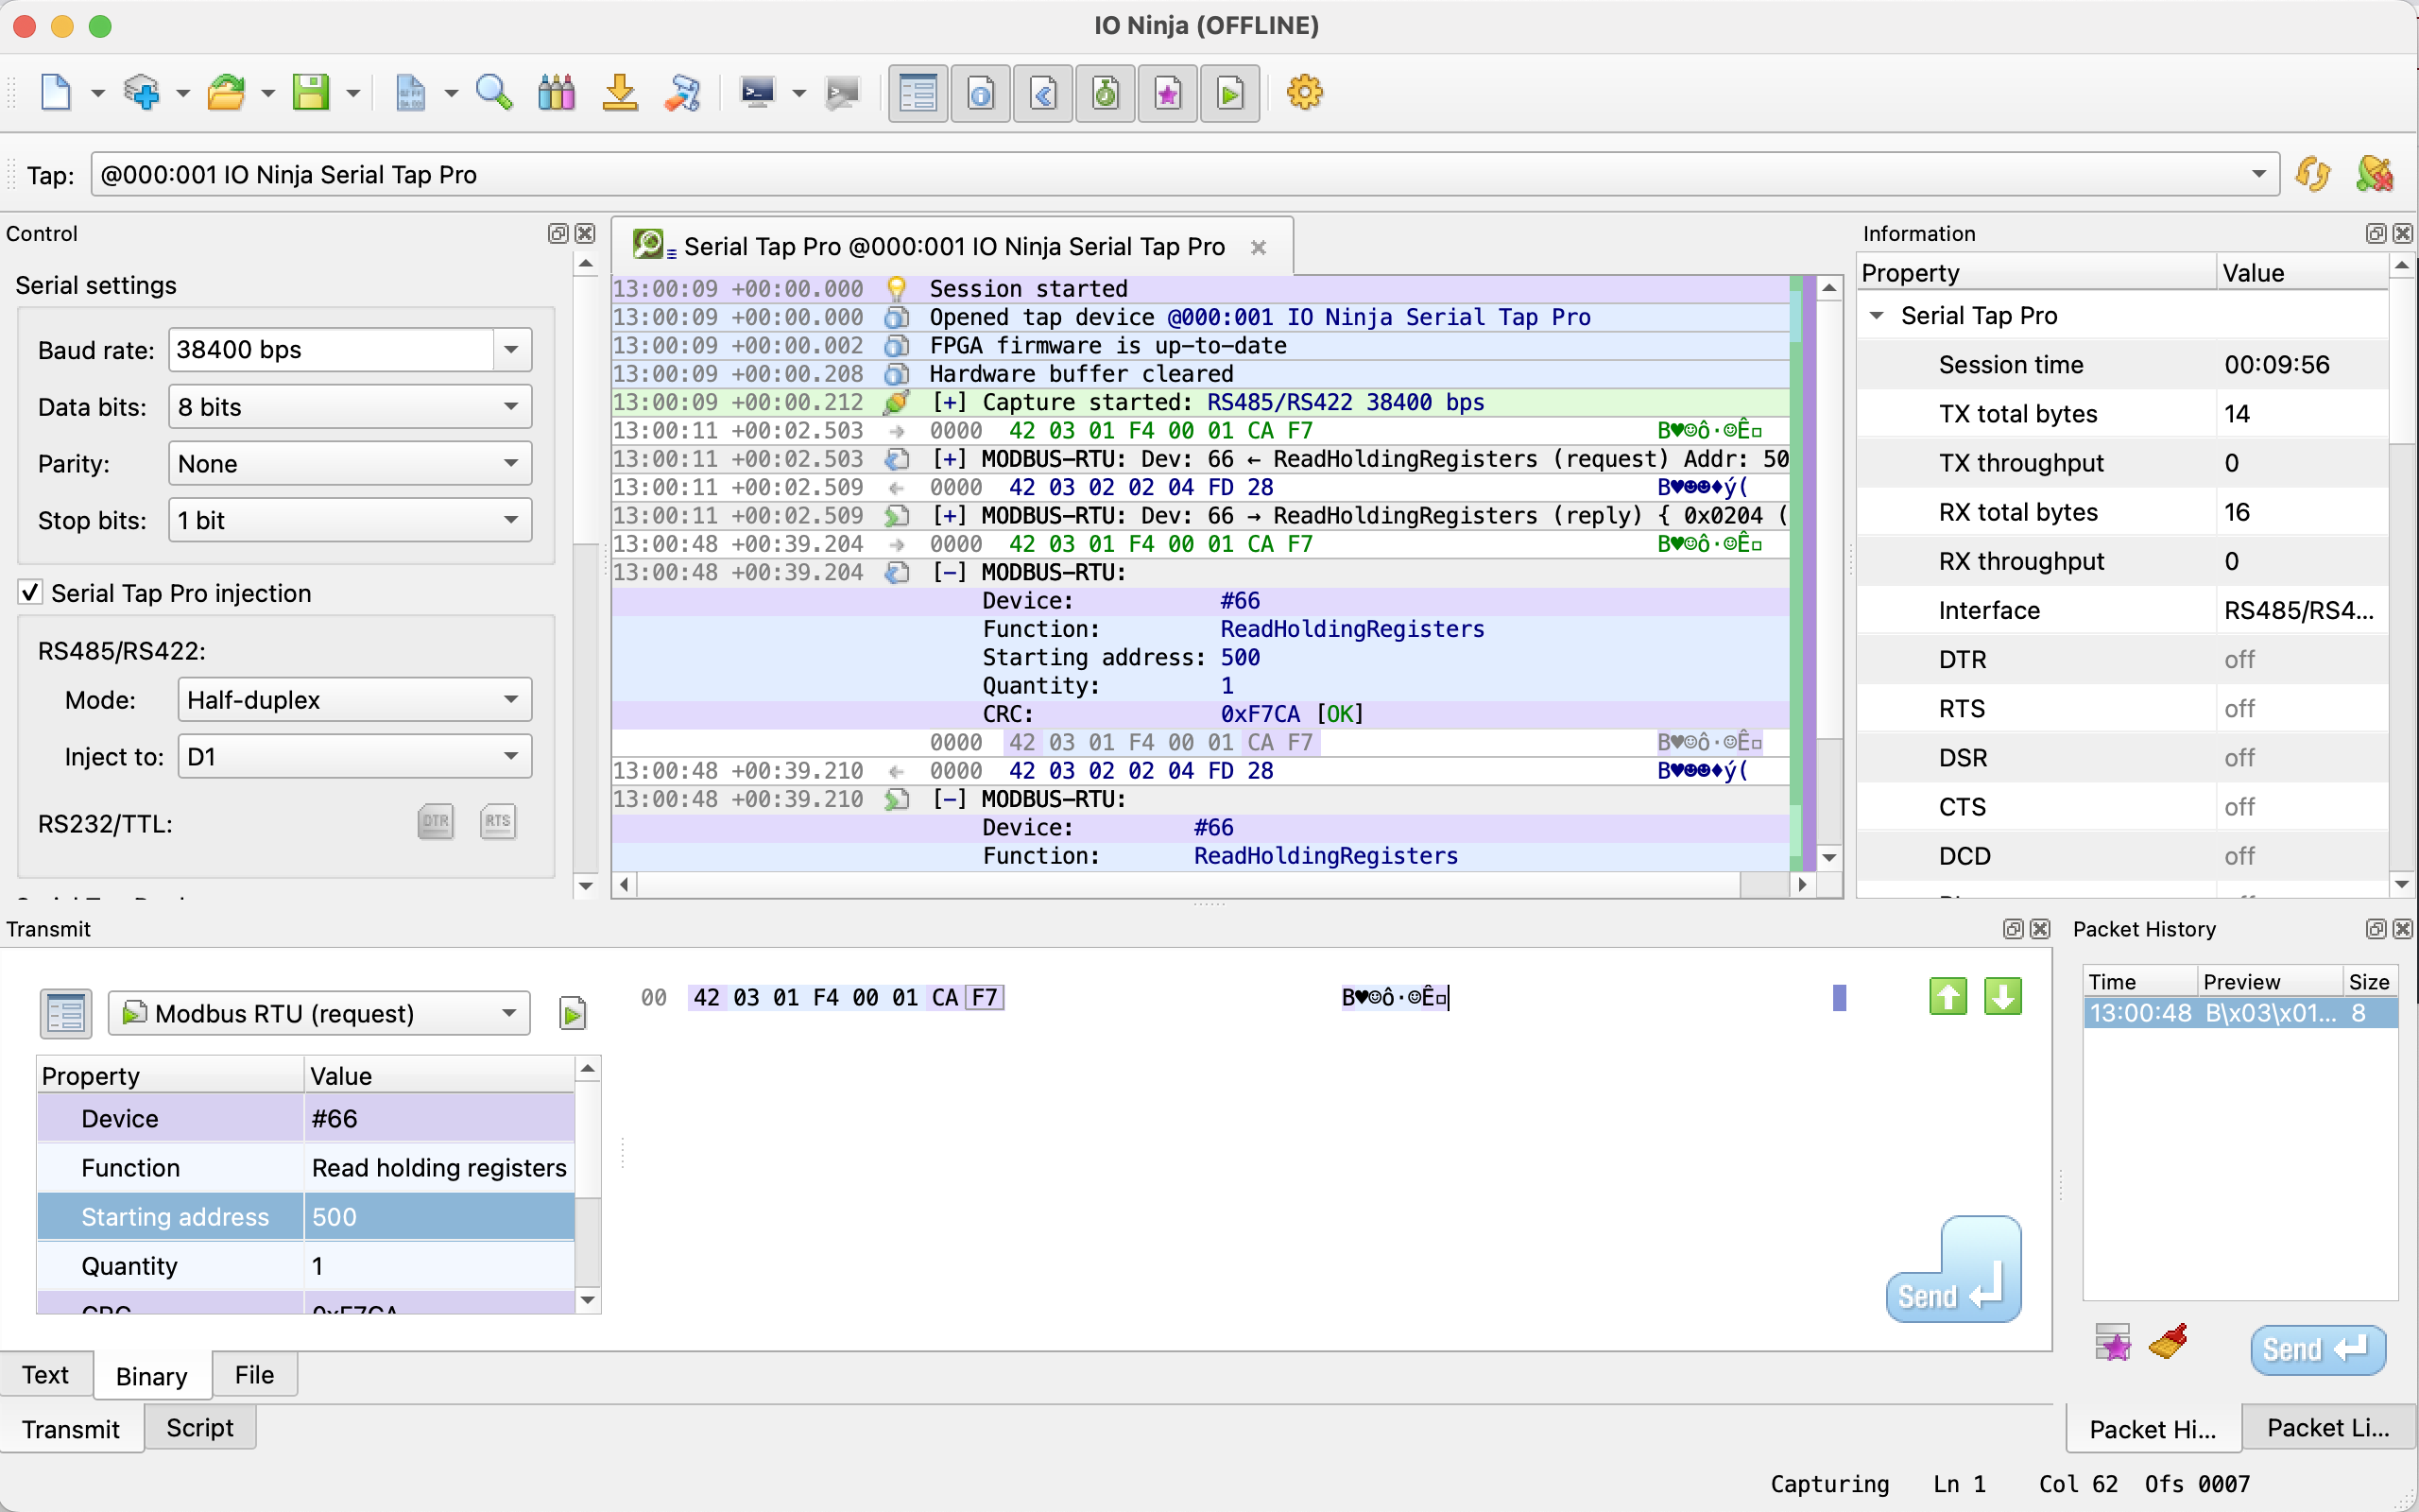
Task: Select the Starting address value 500
Action: point(438,1217)
